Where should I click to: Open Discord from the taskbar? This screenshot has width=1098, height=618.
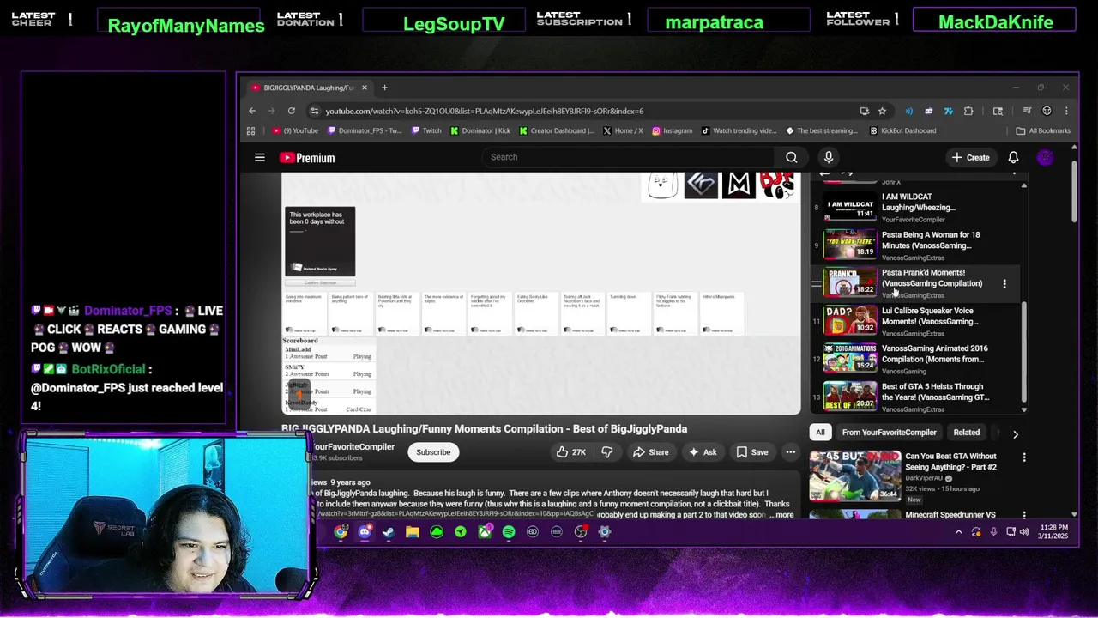point(365,532)
